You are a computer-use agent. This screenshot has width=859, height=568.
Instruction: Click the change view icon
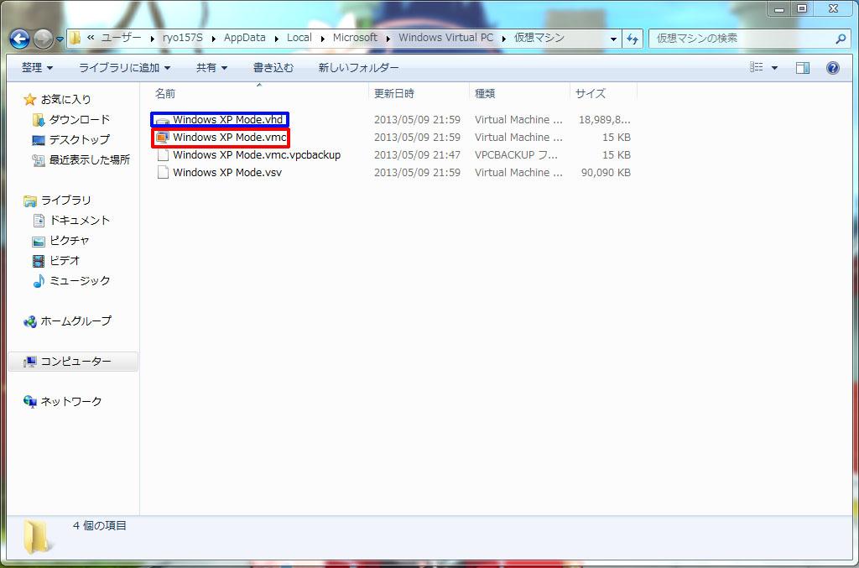coord(757,67)
